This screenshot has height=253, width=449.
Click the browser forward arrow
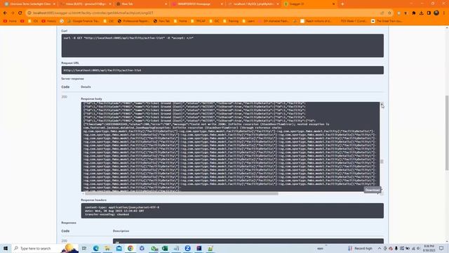tap(13, 13)
